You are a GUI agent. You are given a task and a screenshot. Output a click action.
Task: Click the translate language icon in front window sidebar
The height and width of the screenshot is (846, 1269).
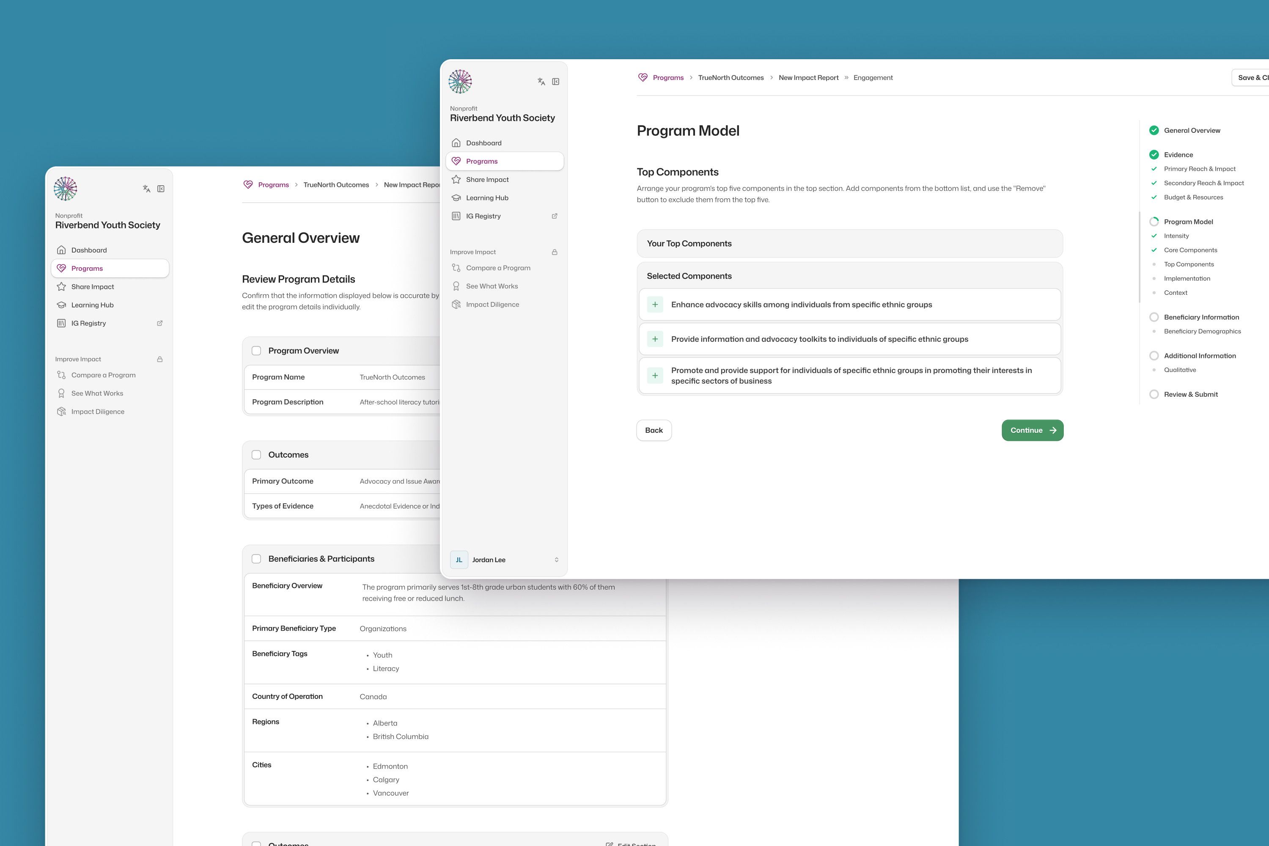541,82
